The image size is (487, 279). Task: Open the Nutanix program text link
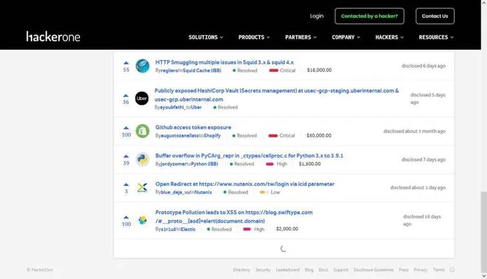(x=203, y=192)
